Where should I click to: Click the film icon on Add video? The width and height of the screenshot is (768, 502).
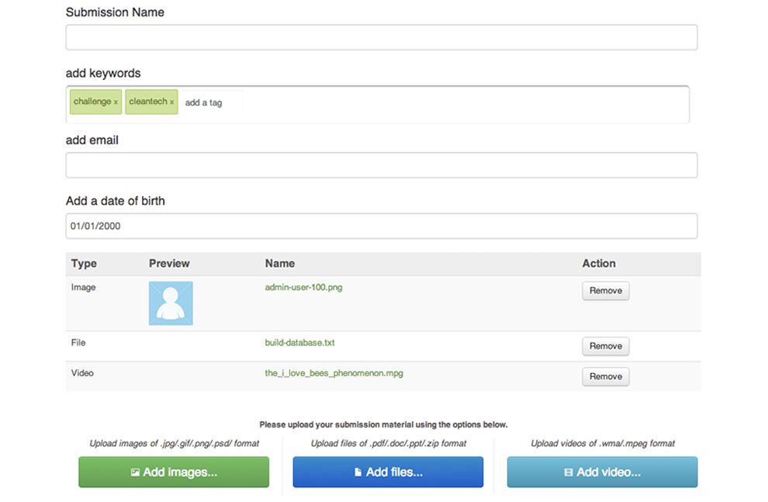point(568,472)
